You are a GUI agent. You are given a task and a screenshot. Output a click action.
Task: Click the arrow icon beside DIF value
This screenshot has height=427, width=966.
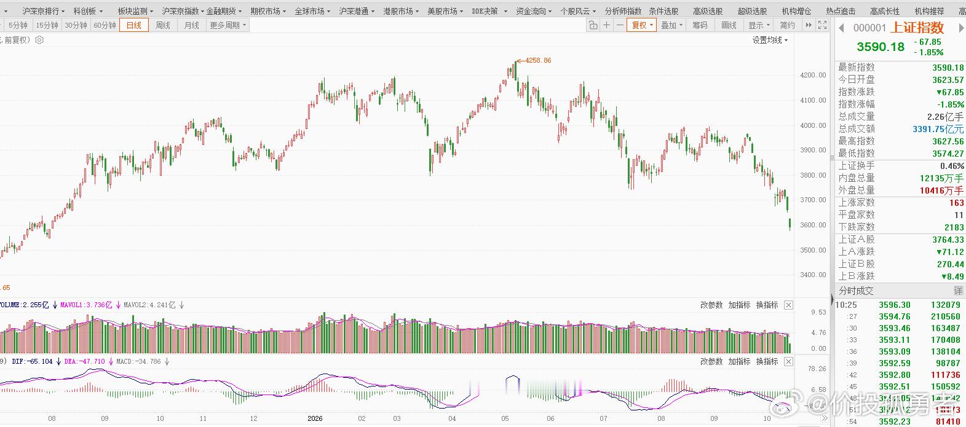click(x=58, y=361)
